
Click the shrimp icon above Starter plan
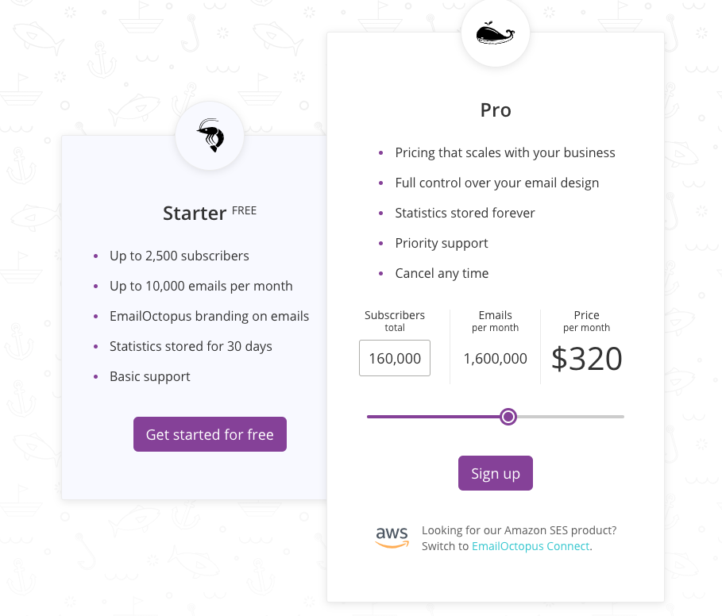click(210, 136)
